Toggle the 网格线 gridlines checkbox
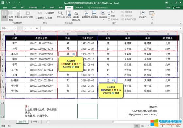 (x=36, y=18)
